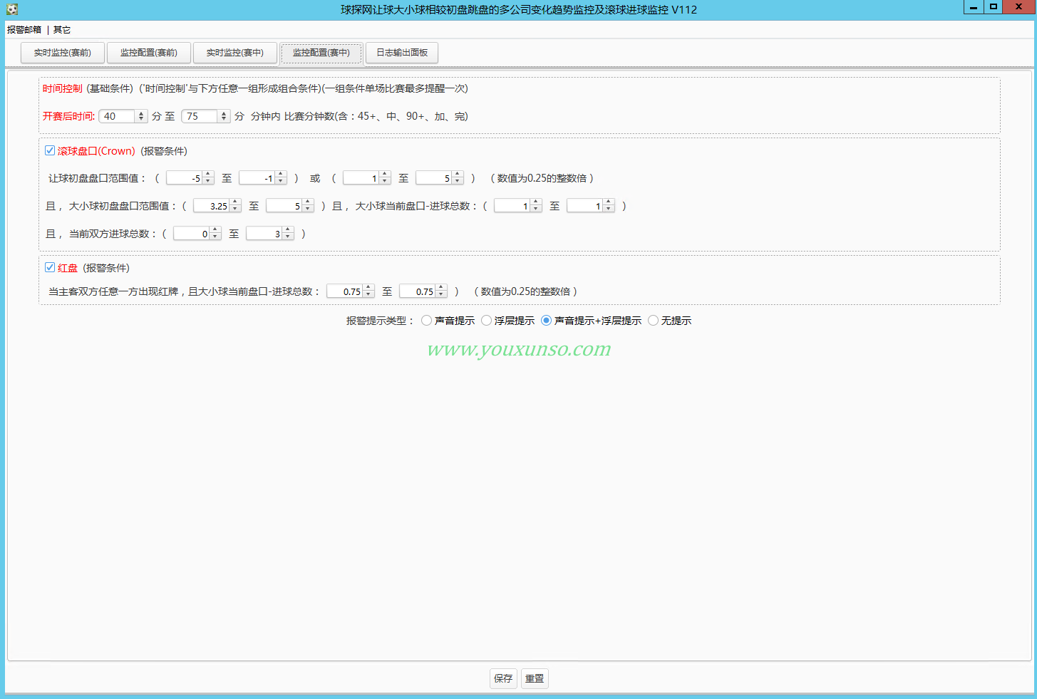Viewport: 1037px width, 699px height.
Task: Decrease the 让球初盘 positive range minimum of 1
Action: [x=385, y=181]
